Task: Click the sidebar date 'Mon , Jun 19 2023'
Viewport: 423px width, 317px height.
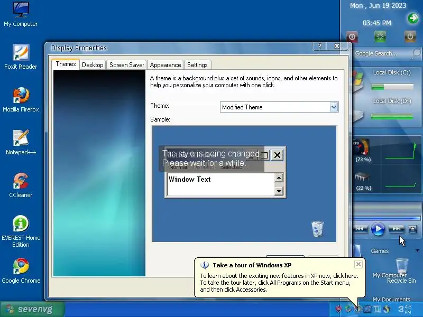Action: (378, 6)
